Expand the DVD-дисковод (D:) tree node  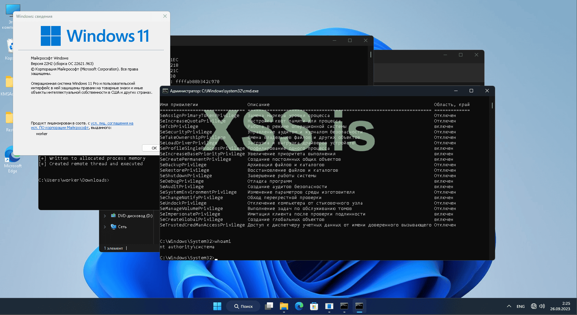pos(105,216)
